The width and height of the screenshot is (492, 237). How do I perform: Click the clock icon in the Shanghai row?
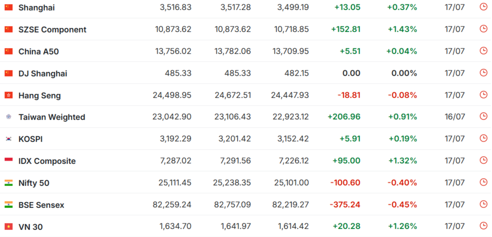[x=484, y=7]
